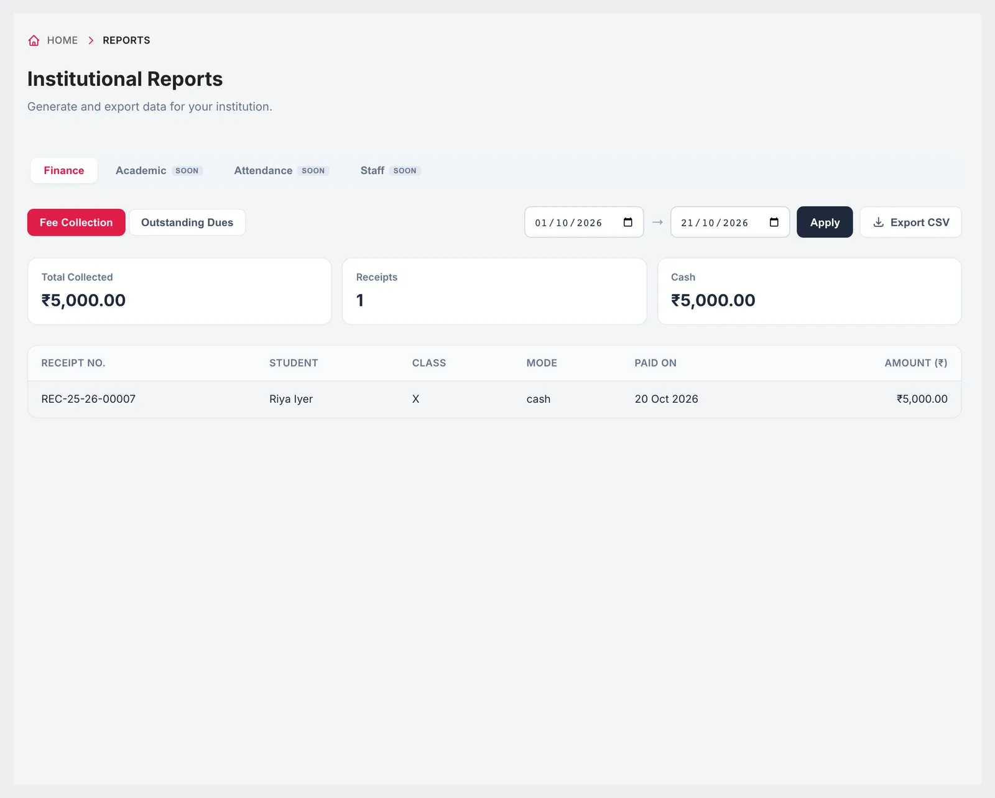Click the AMOUNT (₹) column header
Viewport: 995px width, 798px height.
916,363
